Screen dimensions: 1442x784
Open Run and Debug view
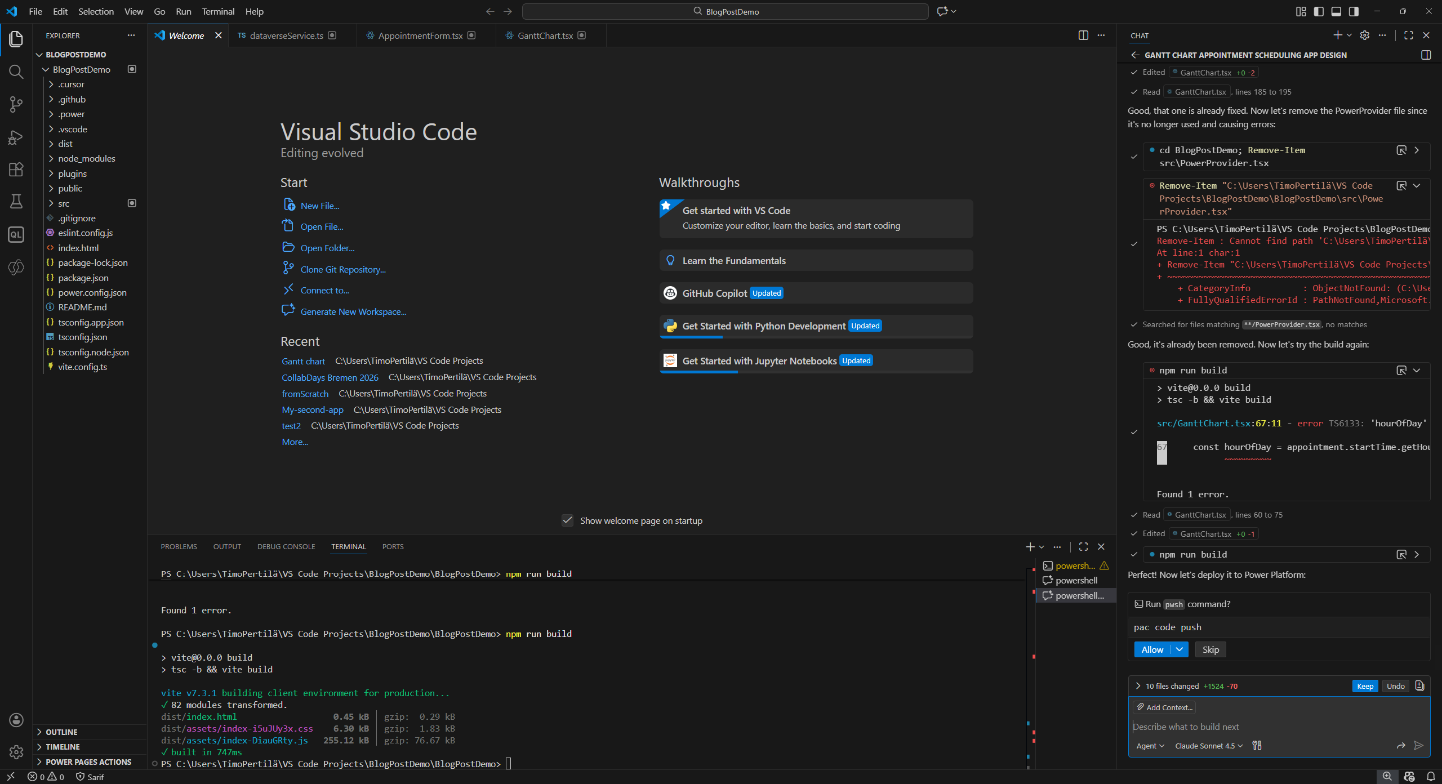click(x=16, y=137)
